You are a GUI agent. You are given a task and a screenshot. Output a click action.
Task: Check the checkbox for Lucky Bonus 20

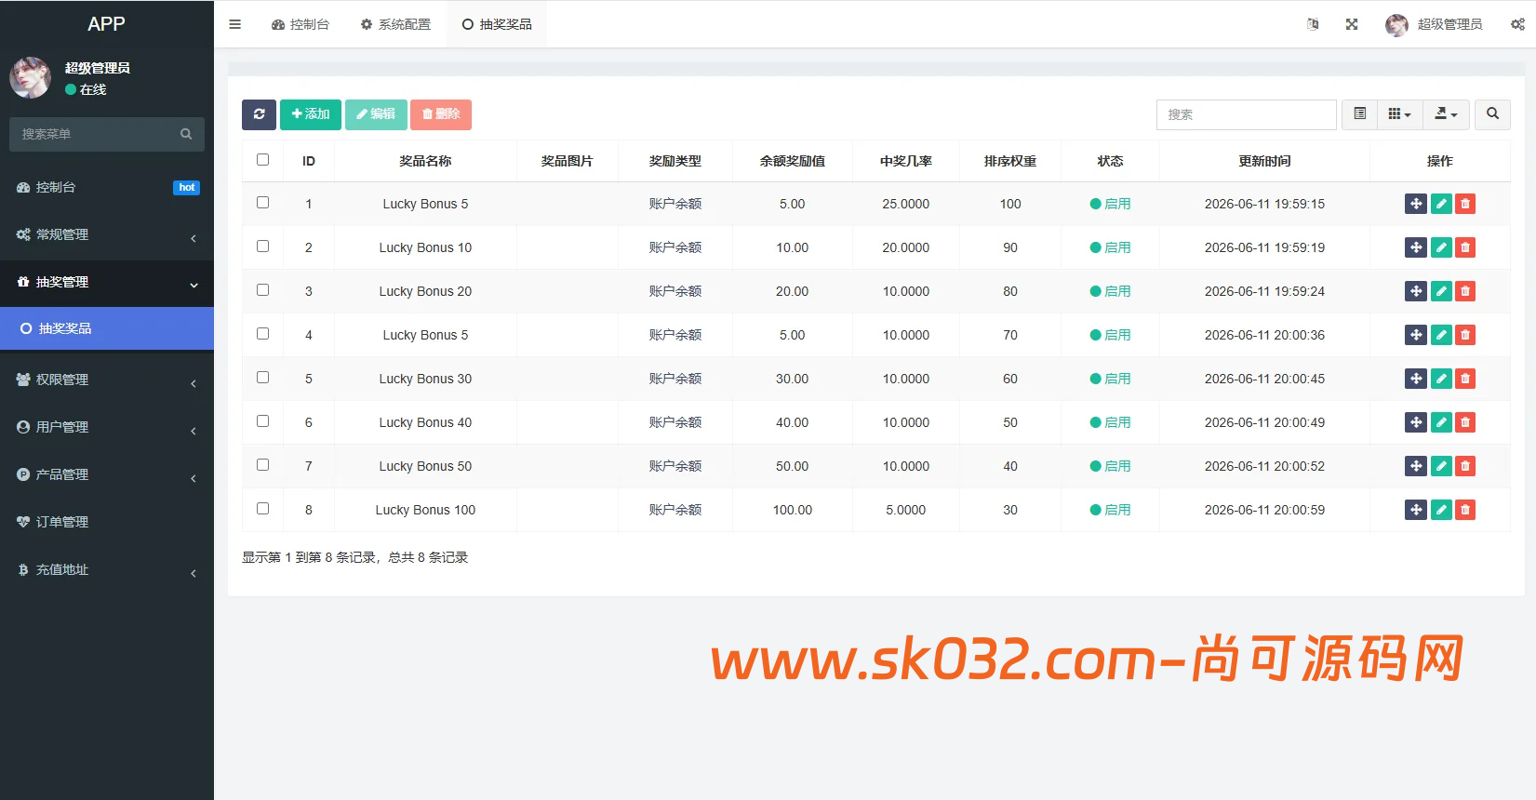tap(263, 290)
